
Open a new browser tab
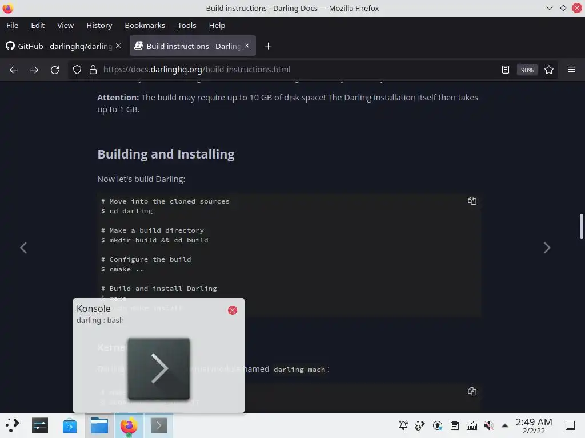coord(269,46)
